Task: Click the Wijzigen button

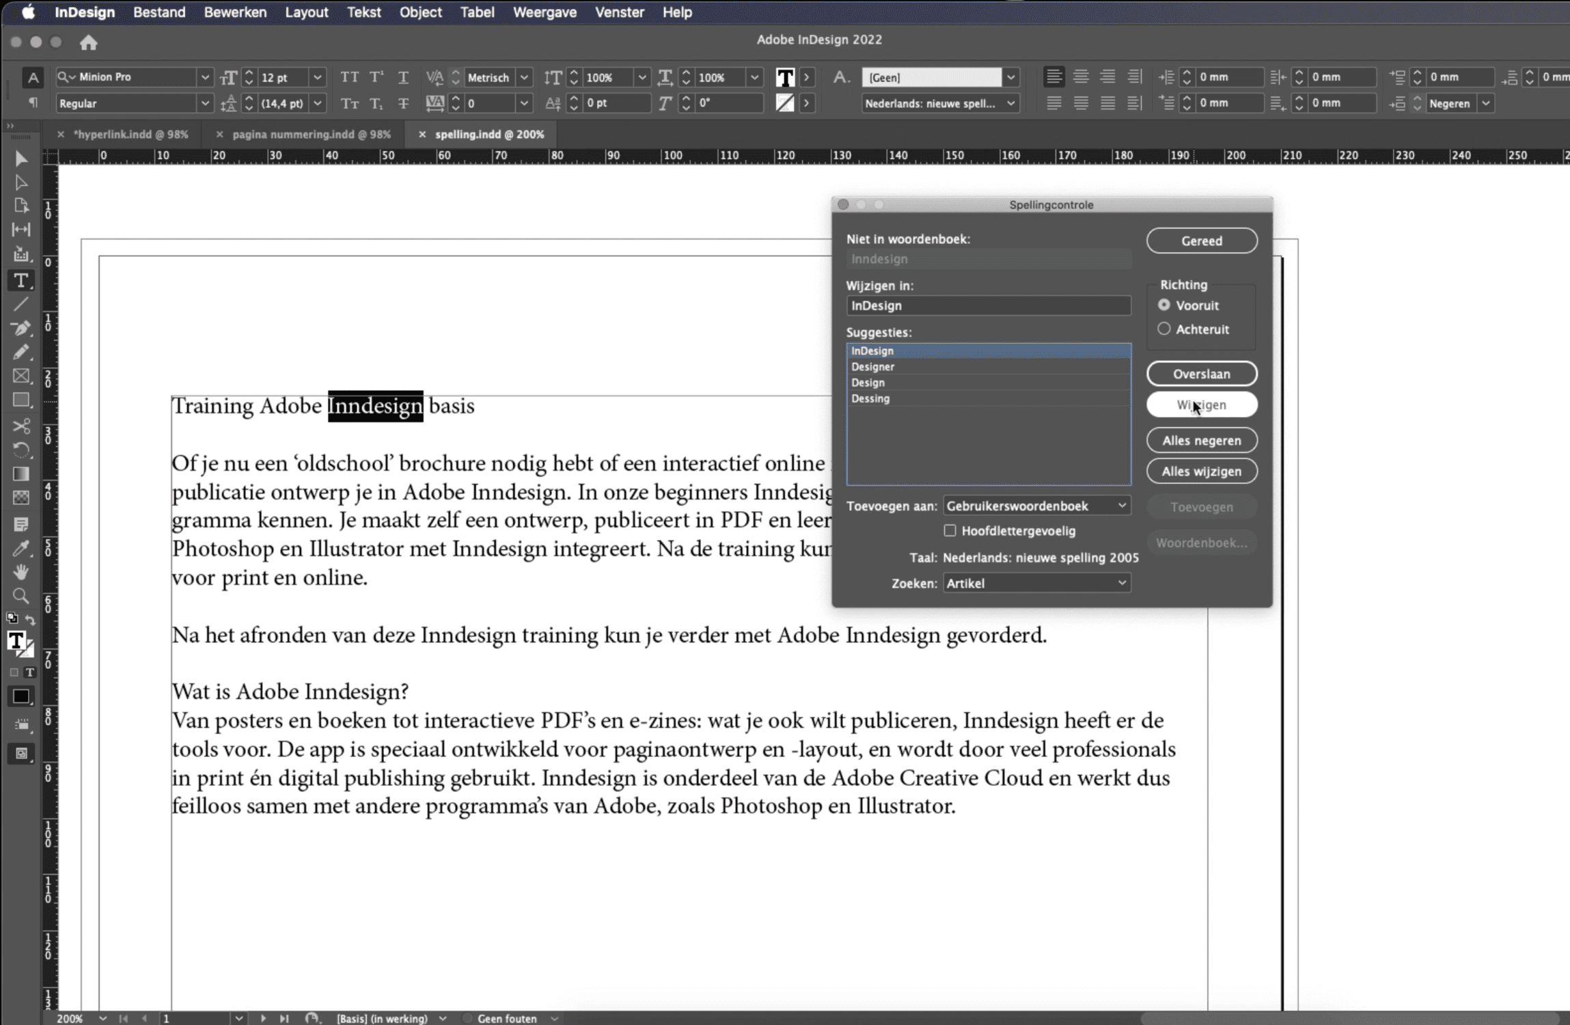Action: tap(1201, 405)
